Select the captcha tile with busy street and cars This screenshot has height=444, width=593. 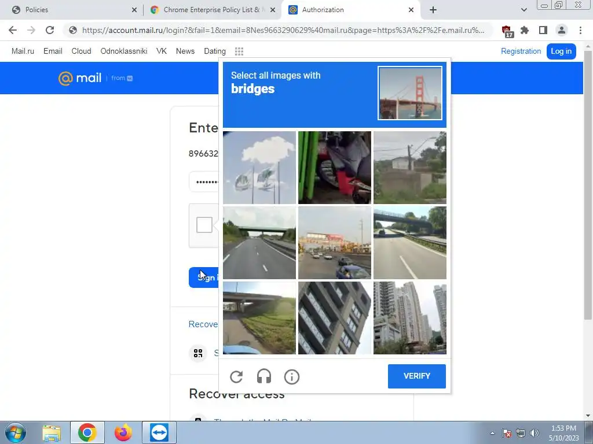(x=335, y=243)
